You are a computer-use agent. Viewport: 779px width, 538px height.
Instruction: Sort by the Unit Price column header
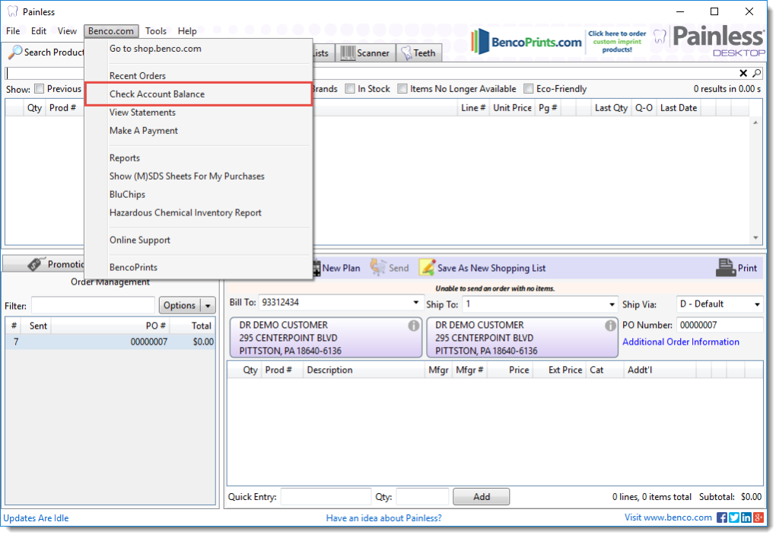(512, 108)
